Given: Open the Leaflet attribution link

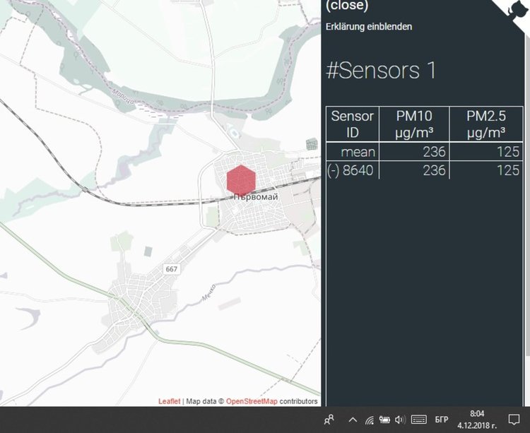Looking at the screenshot, I should point(169,401).
